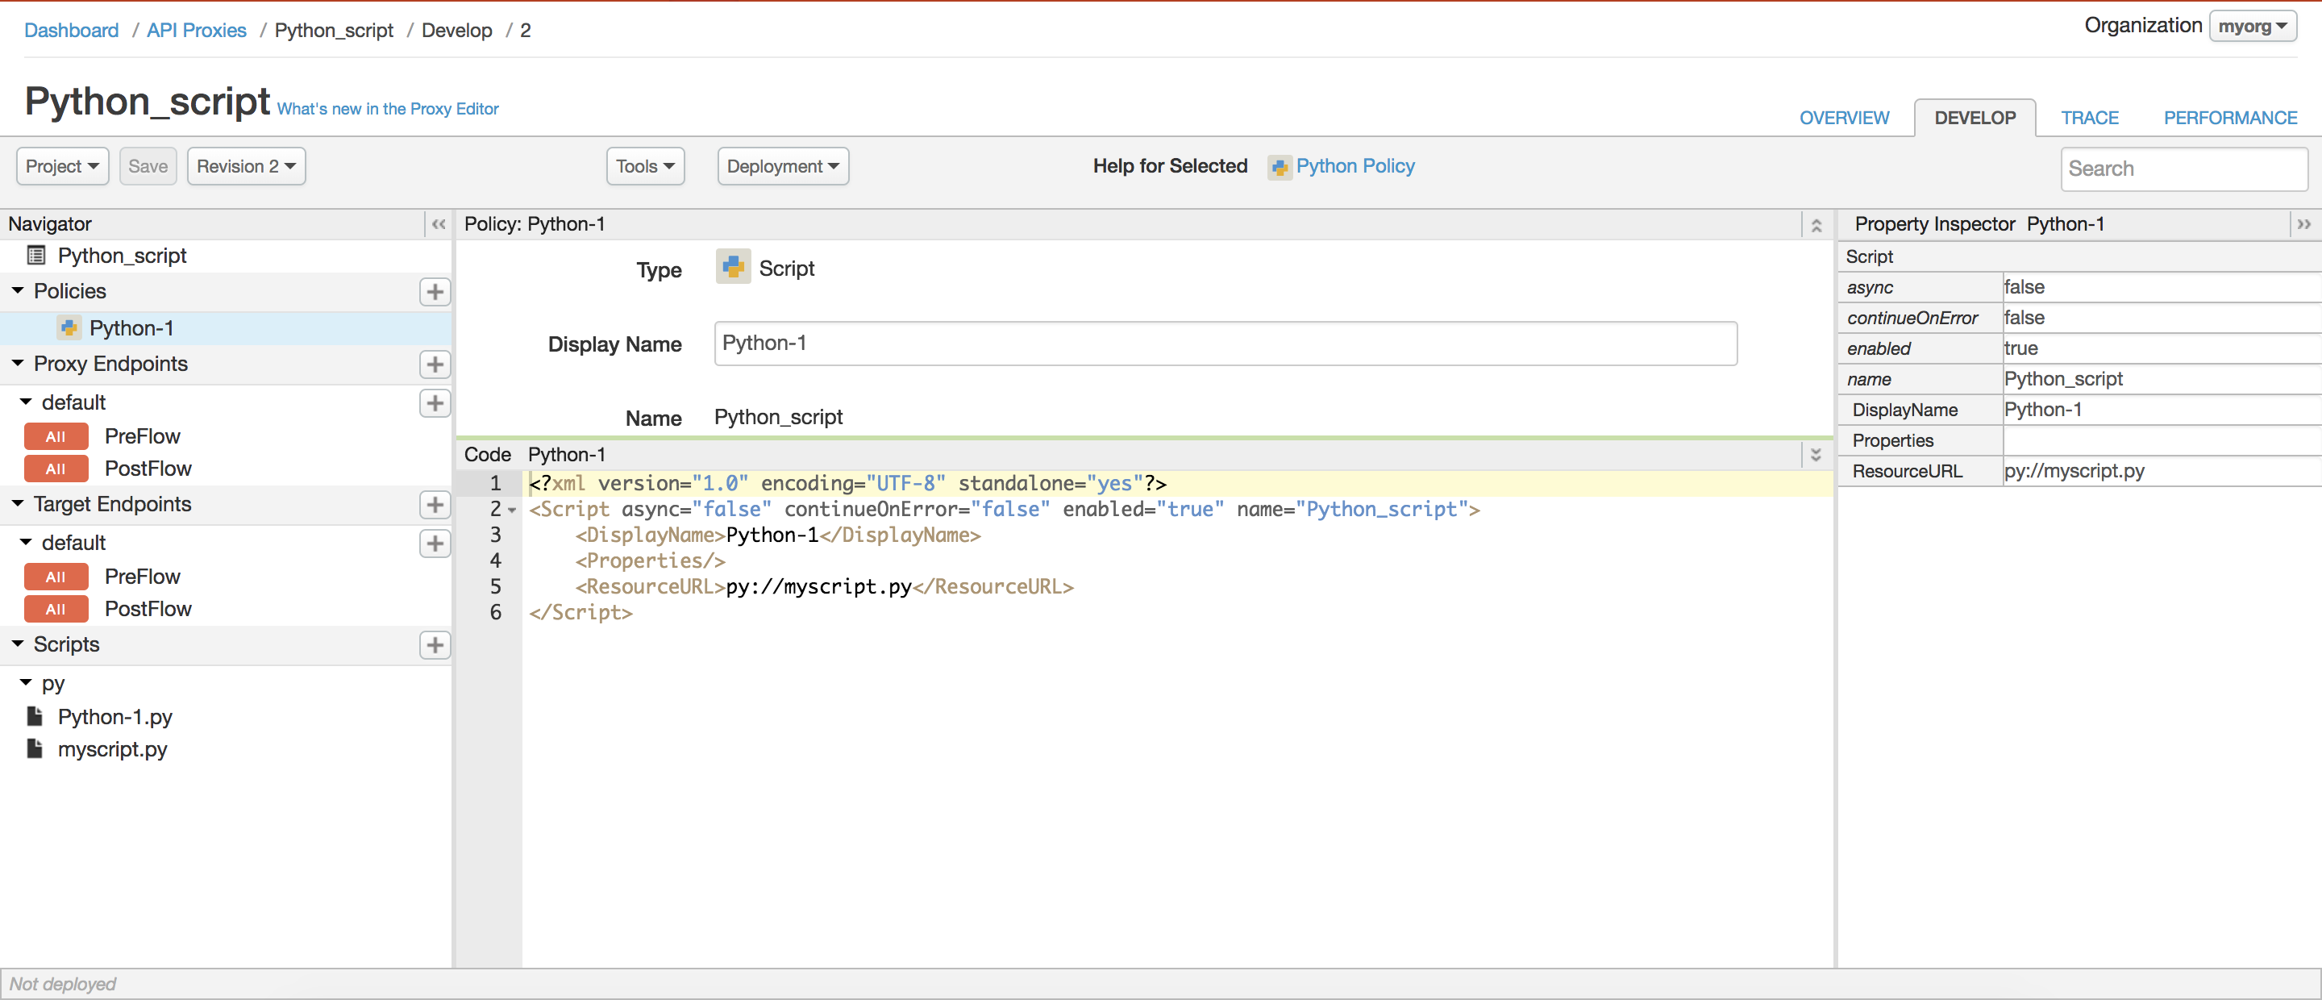
Task: Click the Python Policy icon in toolbar
Action: (1278, 166)
